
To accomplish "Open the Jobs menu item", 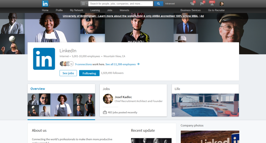I will pyautogui.click(x=110, y=10).
